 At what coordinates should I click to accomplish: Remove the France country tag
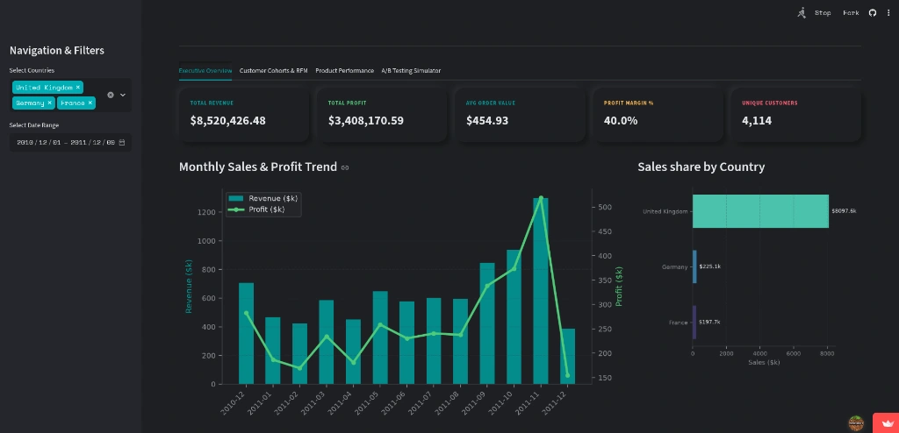click(x=90, y=103)
